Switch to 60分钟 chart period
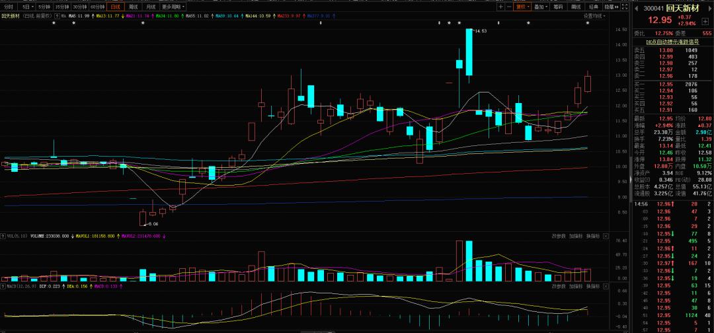Screen dimensions: 714x333 click(x=97, y=7)
